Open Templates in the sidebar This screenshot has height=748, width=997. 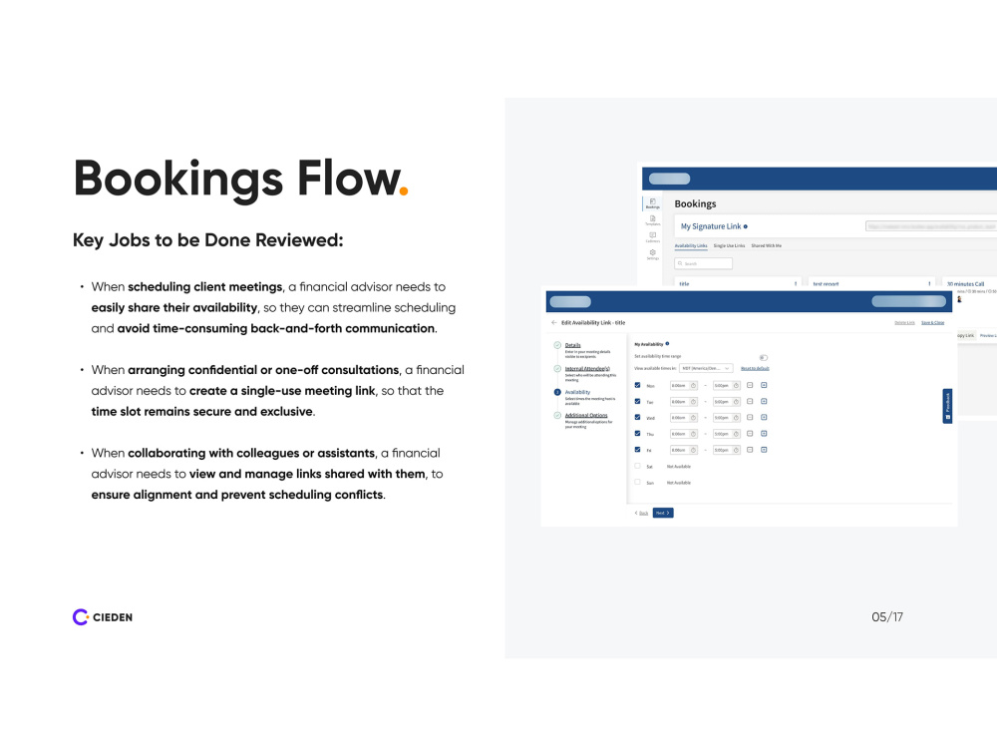click(652, 220)
